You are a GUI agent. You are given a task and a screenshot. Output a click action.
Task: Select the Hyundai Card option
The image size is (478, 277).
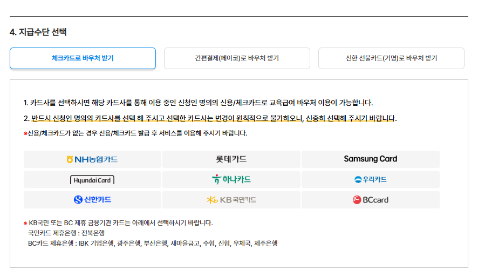tap(92, 180)
